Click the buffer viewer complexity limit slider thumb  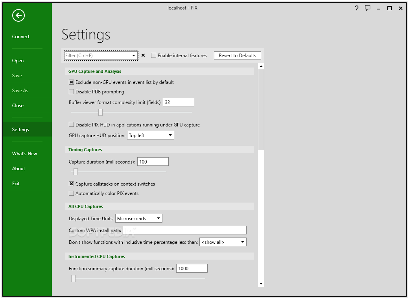[x=100, y=112]
